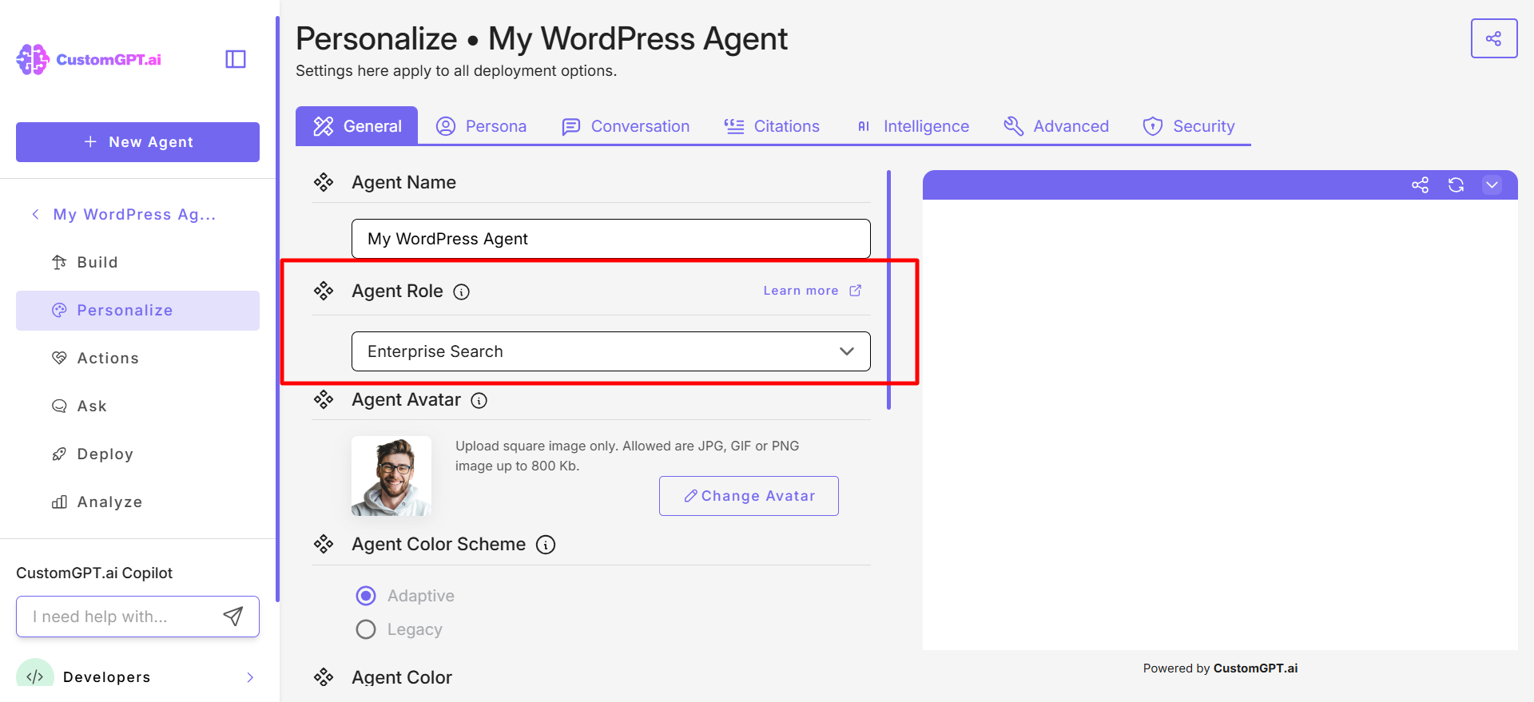Image resolution: width=1534 pixels, height=702 pixels.
Task: Click the Agent Name section icon
Action: point(324,182)
